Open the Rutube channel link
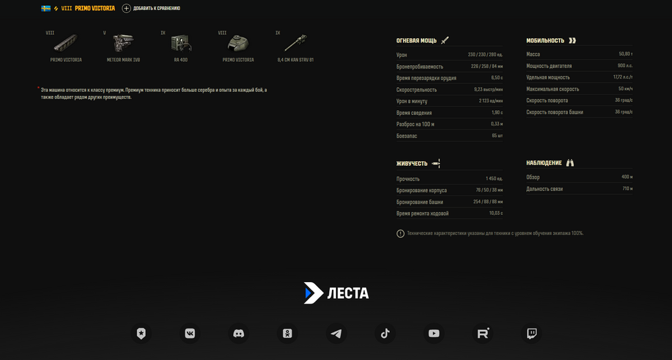The image size is (672, 360). click(482, 333)
